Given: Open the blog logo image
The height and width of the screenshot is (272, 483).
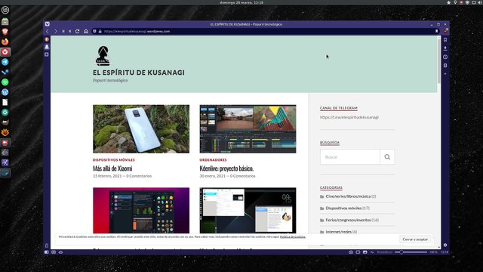Looking at the screenshot, I should point(103,56).
